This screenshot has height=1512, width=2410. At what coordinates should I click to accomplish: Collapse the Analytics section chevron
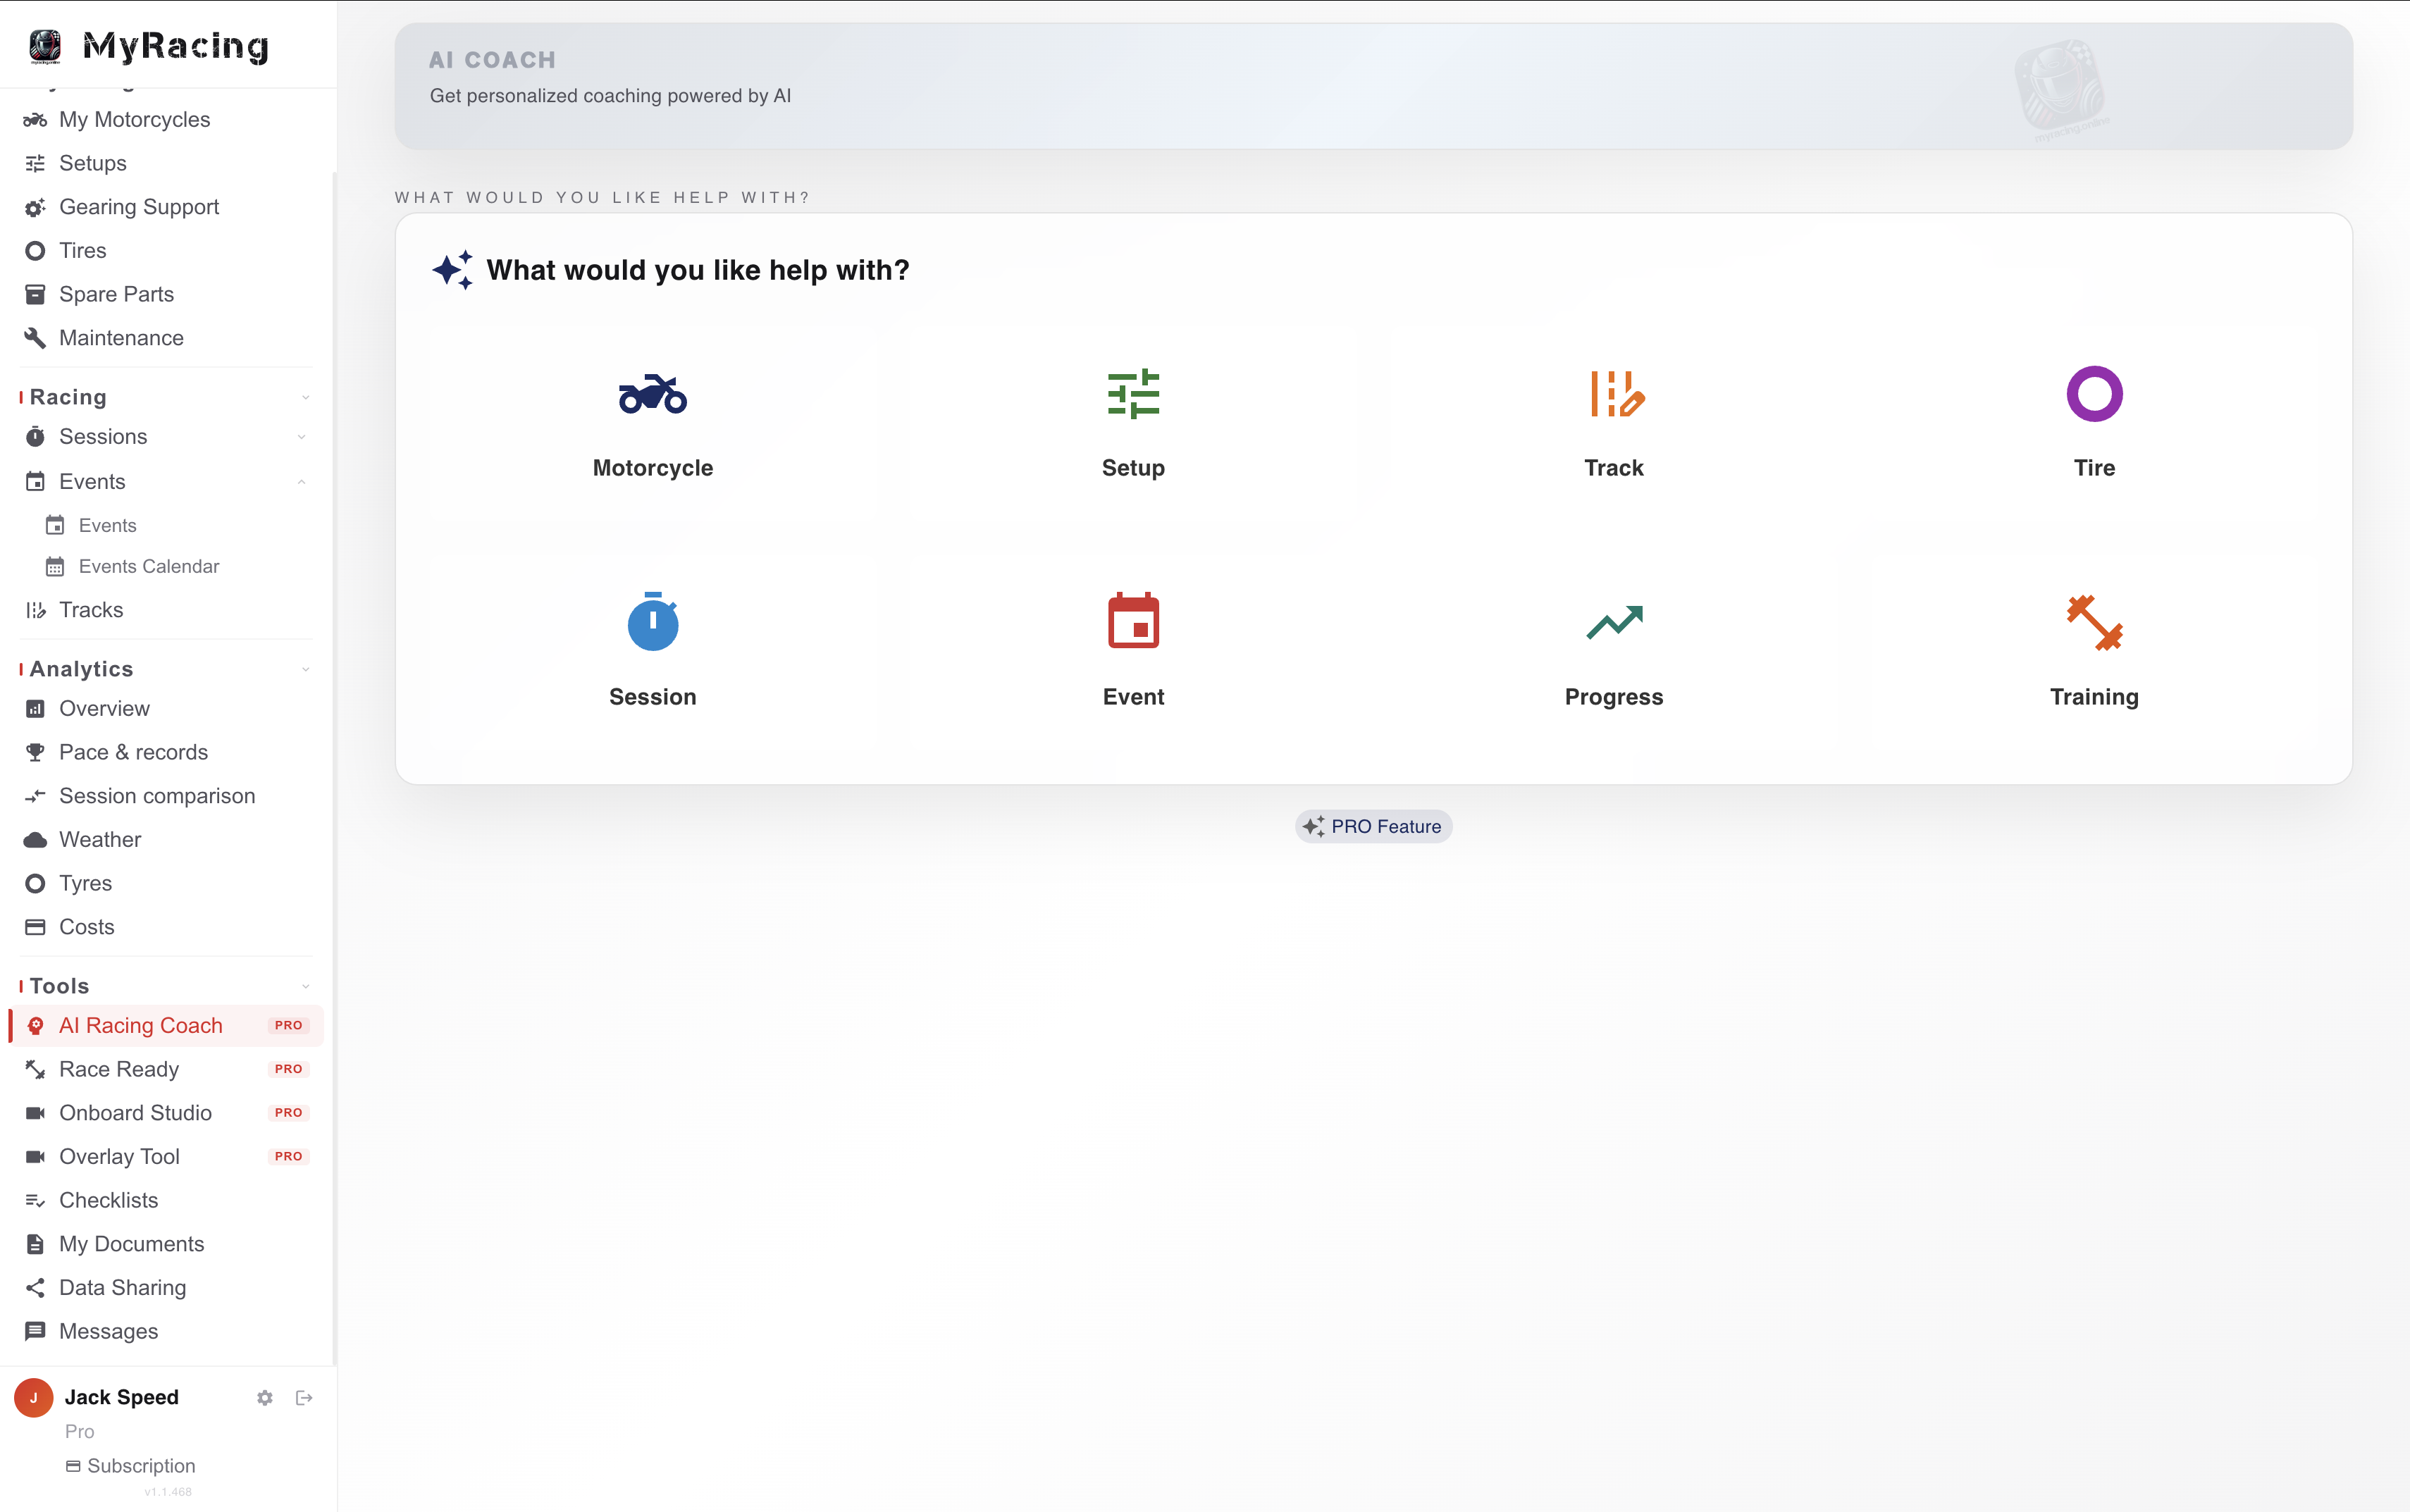point(305,669)
